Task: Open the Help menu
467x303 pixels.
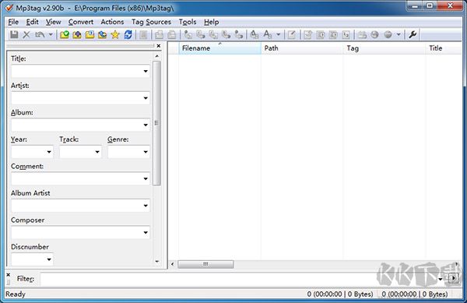Action: click(212, 22)
